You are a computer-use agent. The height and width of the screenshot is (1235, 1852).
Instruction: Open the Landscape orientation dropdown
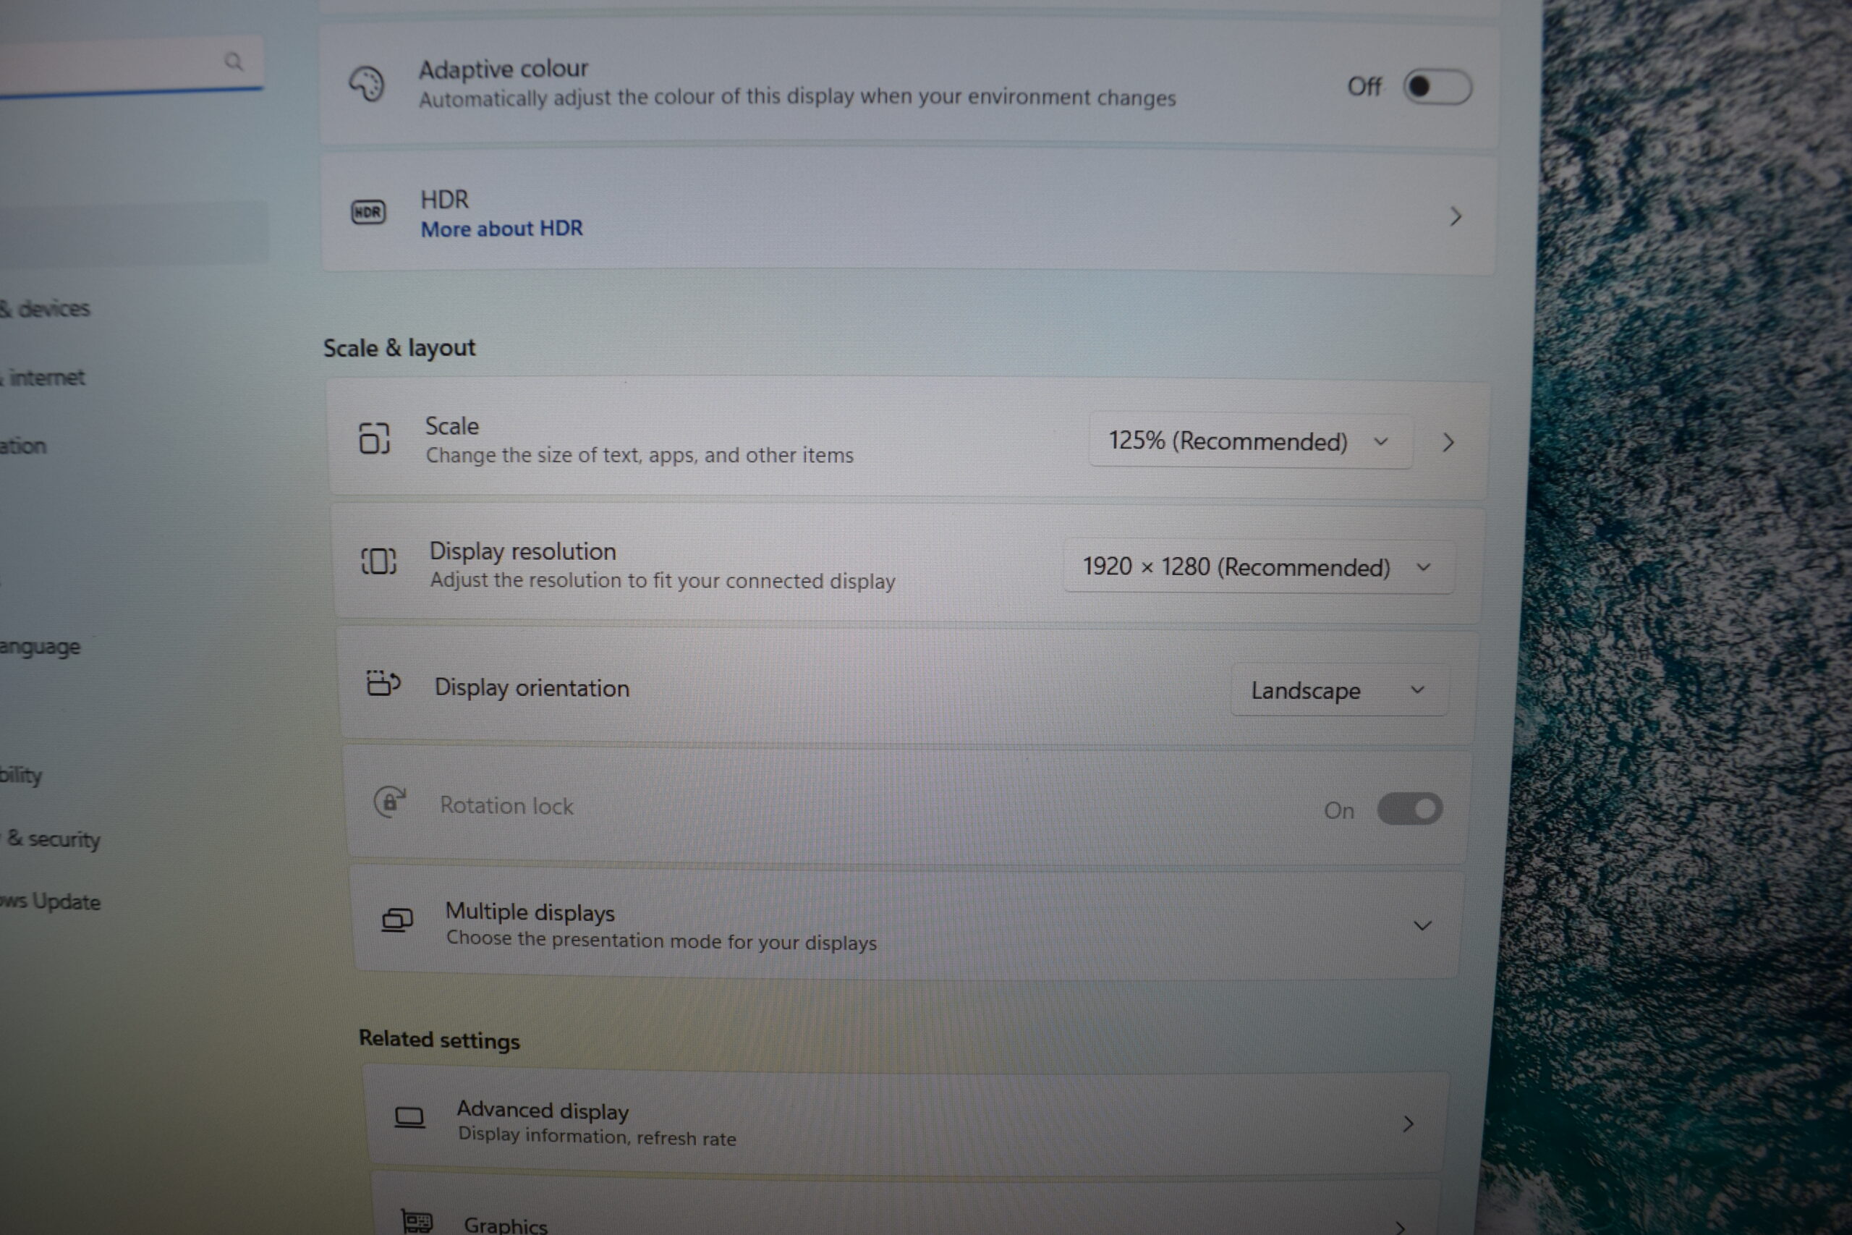point(1339,691)
